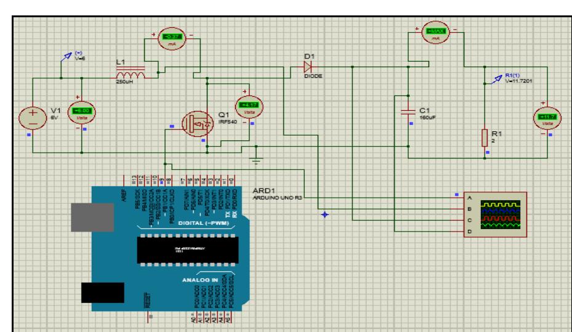Select the IRF540 part value text
The height and width of the screenshot is (332, 572).
(x=228, y=122)
